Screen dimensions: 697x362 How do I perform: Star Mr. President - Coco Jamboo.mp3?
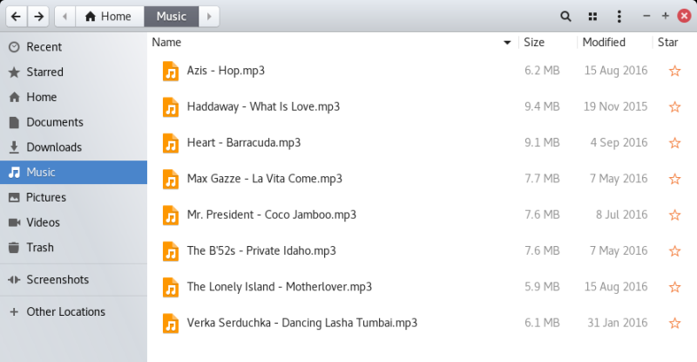[x=674, y=215]
